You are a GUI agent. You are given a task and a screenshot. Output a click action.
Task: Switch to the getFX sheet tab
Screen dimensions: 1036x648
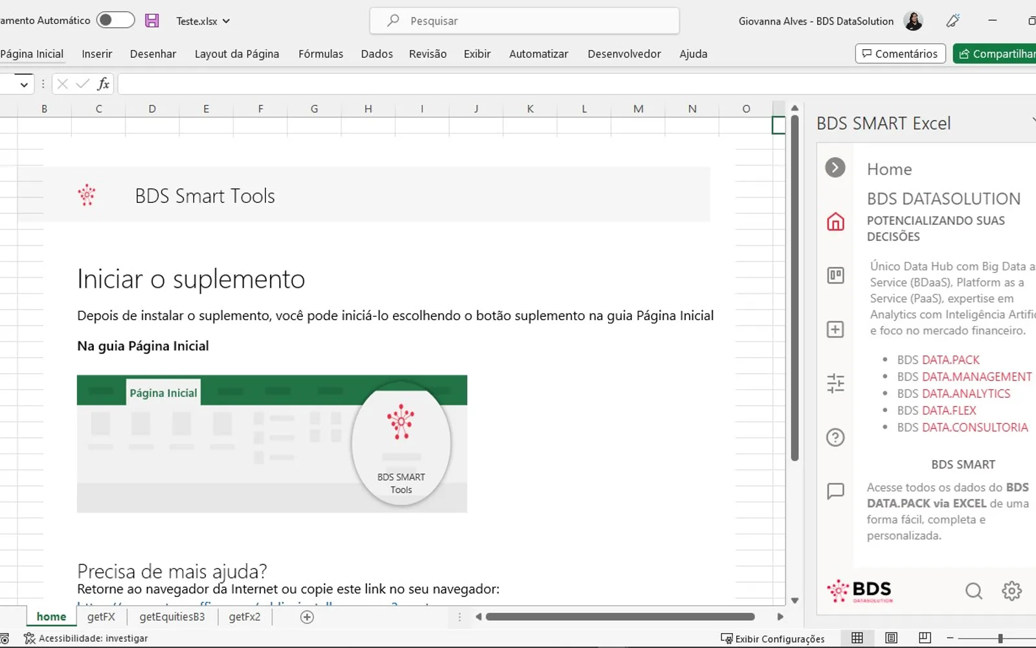[x=101, y=617]
